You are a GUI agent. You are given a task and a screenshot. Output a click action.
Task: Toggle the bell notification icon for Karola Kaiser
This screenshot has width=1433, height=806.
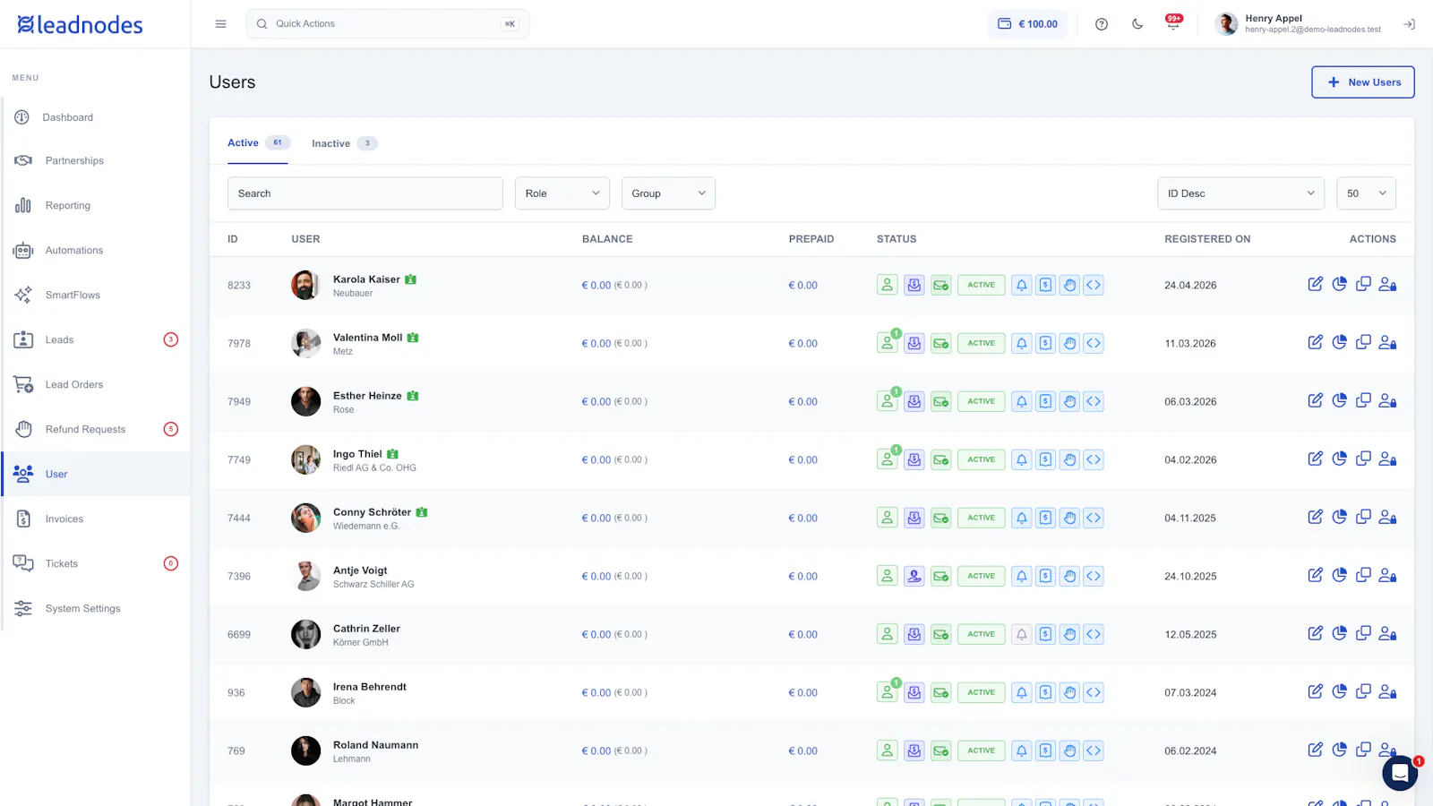point(1021,285)
